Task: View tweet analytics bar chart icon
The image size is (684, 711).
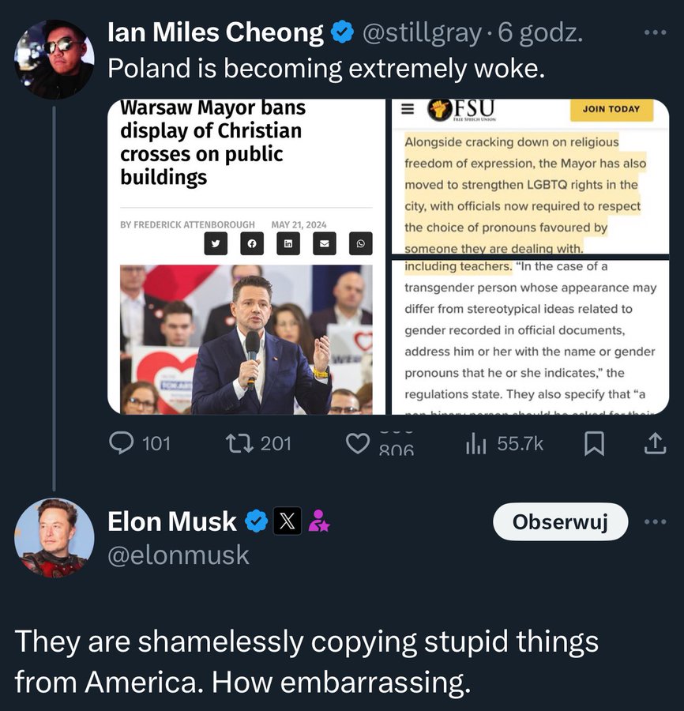Action: pos(475,444)
